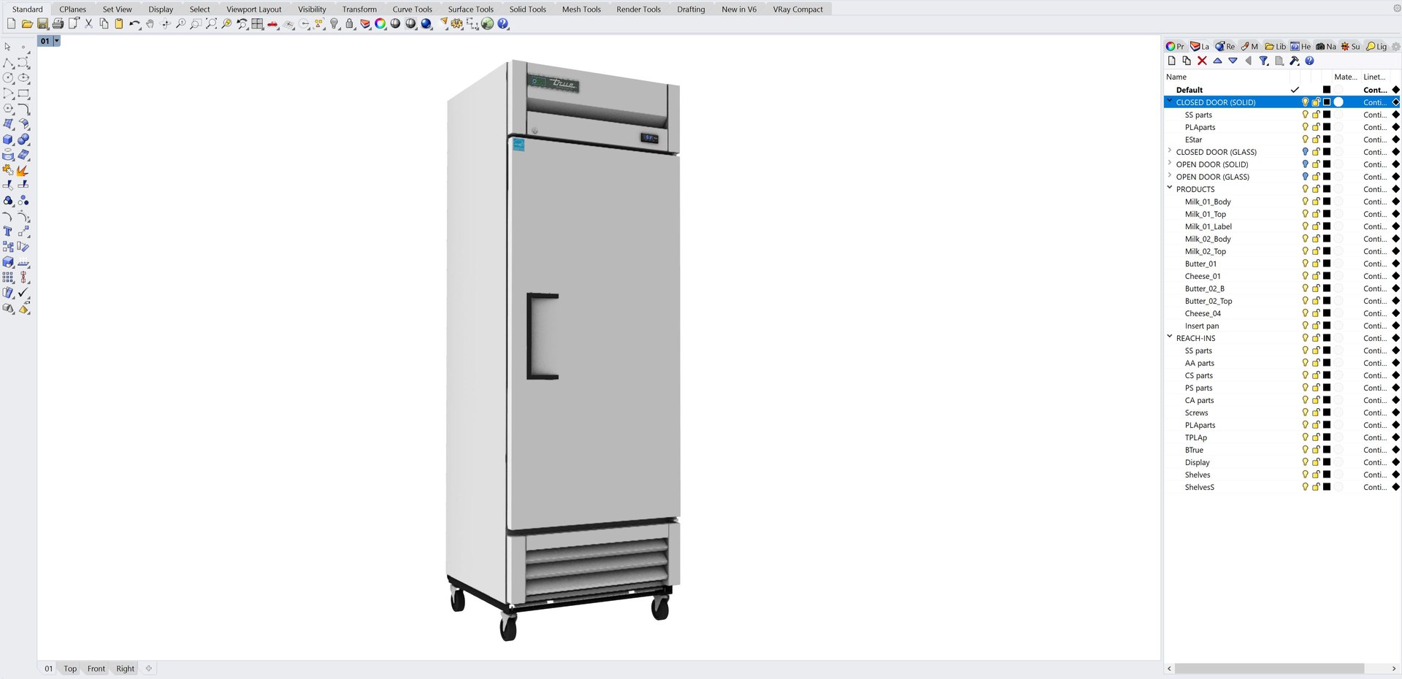
Task: Select the Circle tool in left toolbar
Action: click(x=9, y=78)
